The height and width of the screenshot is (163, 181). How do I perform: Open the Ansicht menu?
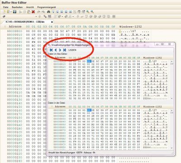pyautogui.click(x=30, y=7)
